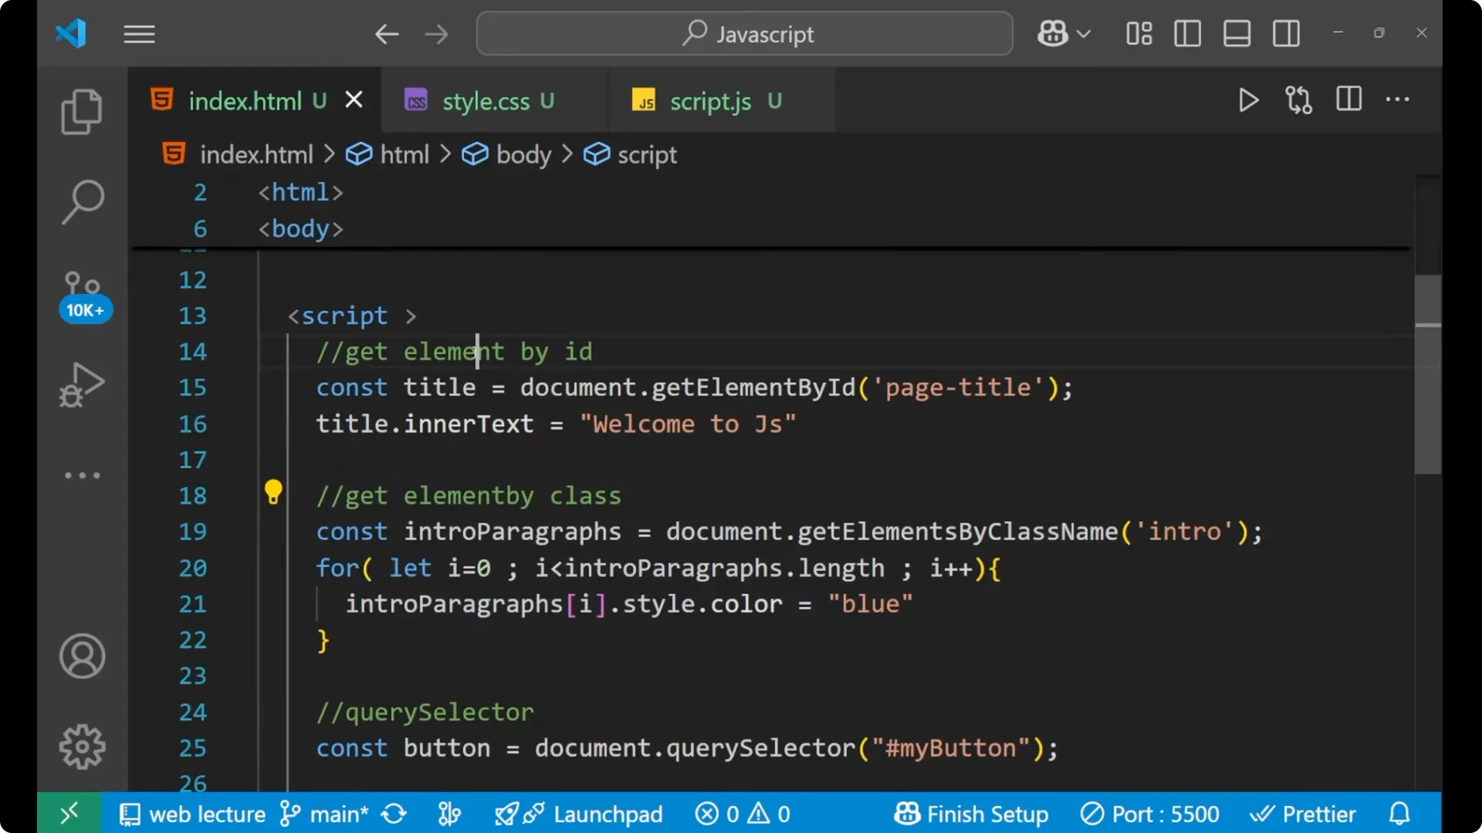Click Finish Setup in the status bar
Image resolution: width=1482 pixels, height=833 pixels.
point(971,813)
